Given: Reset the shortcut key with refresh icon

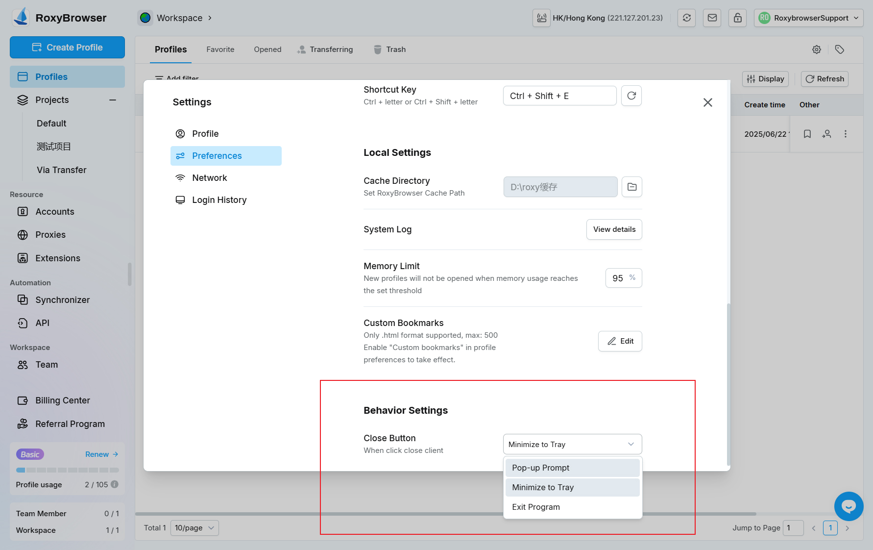Looking at the screenshot, I should (x=631, y=96).
